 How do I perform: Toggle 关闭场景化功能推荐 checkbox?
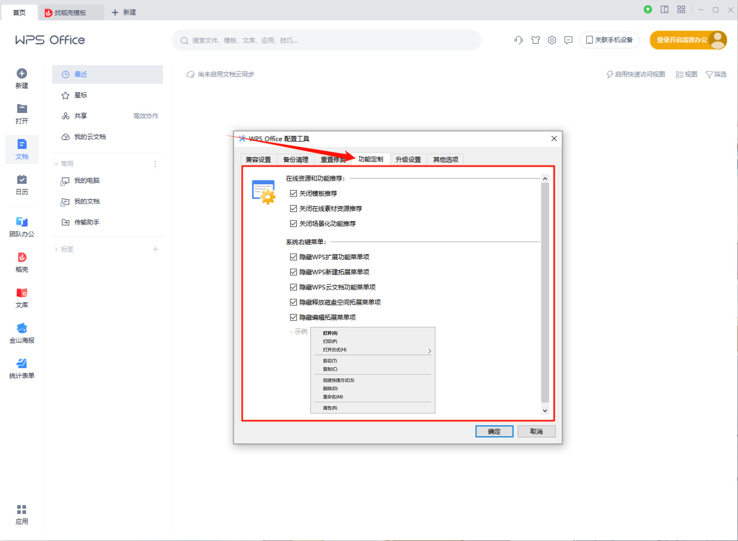pos(293,224)
